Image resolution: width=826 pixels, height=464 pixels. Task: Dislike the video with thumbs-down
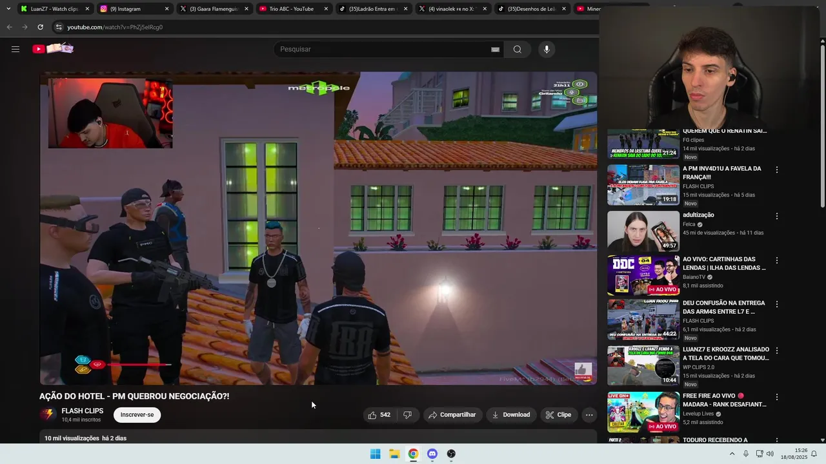coord(407,415)
